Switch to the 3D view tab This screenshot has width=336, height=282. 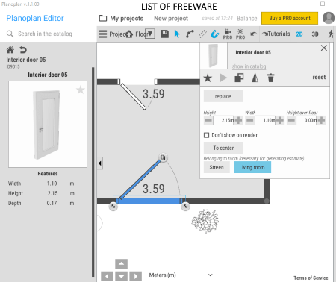pos(315,34)
